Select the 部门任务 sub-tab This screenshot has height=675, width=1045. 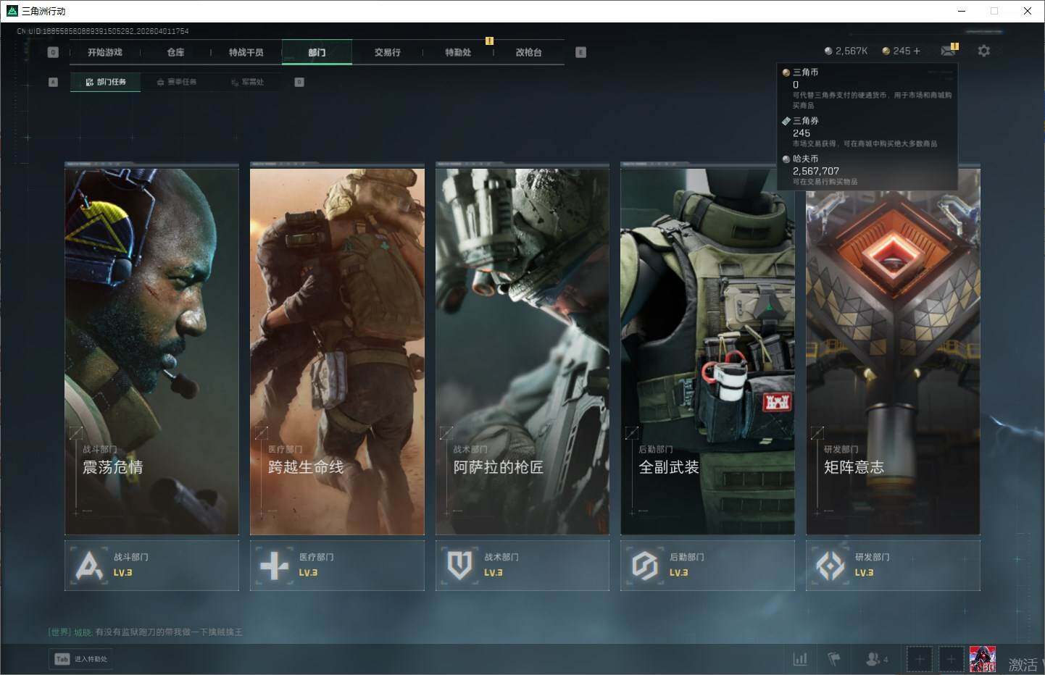pyautogui.click(x=106, y=82)
